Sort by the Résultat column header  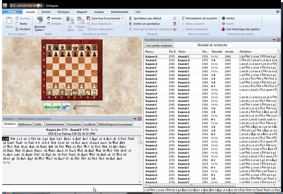217,51
